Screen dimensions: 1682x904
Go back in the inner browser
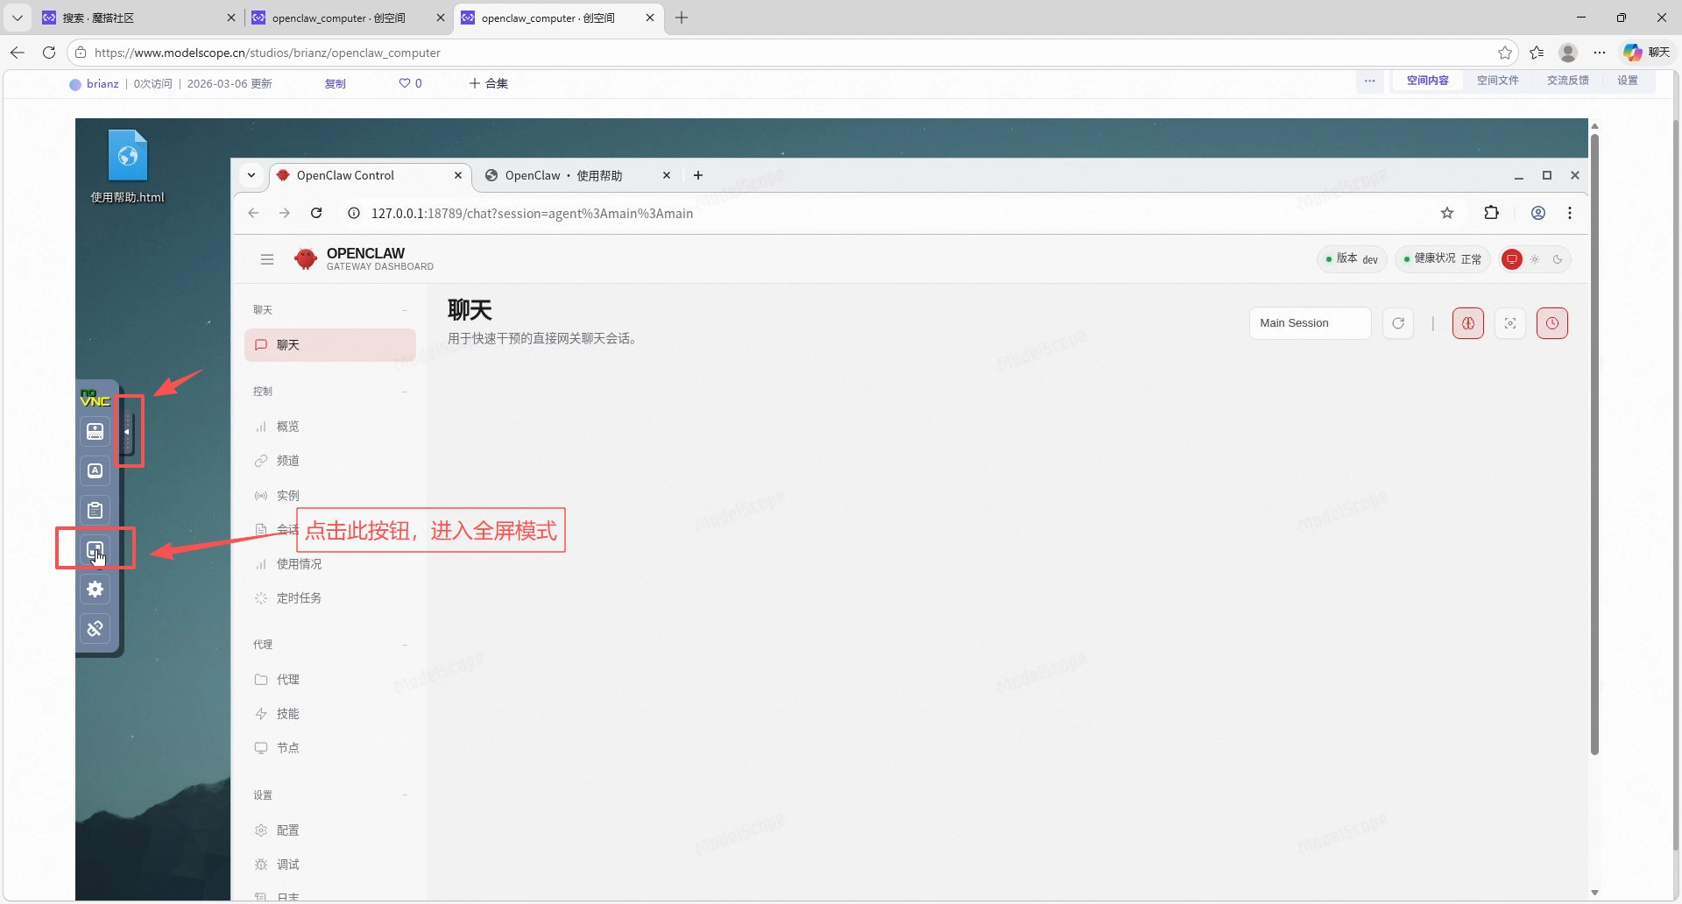point(253,213)
